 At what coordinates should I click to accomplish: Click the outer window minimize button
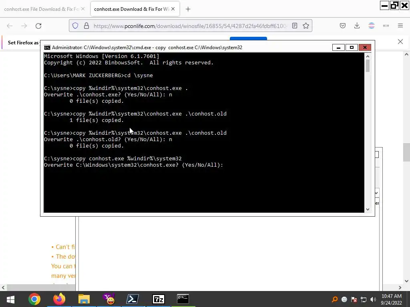(384, 6)
